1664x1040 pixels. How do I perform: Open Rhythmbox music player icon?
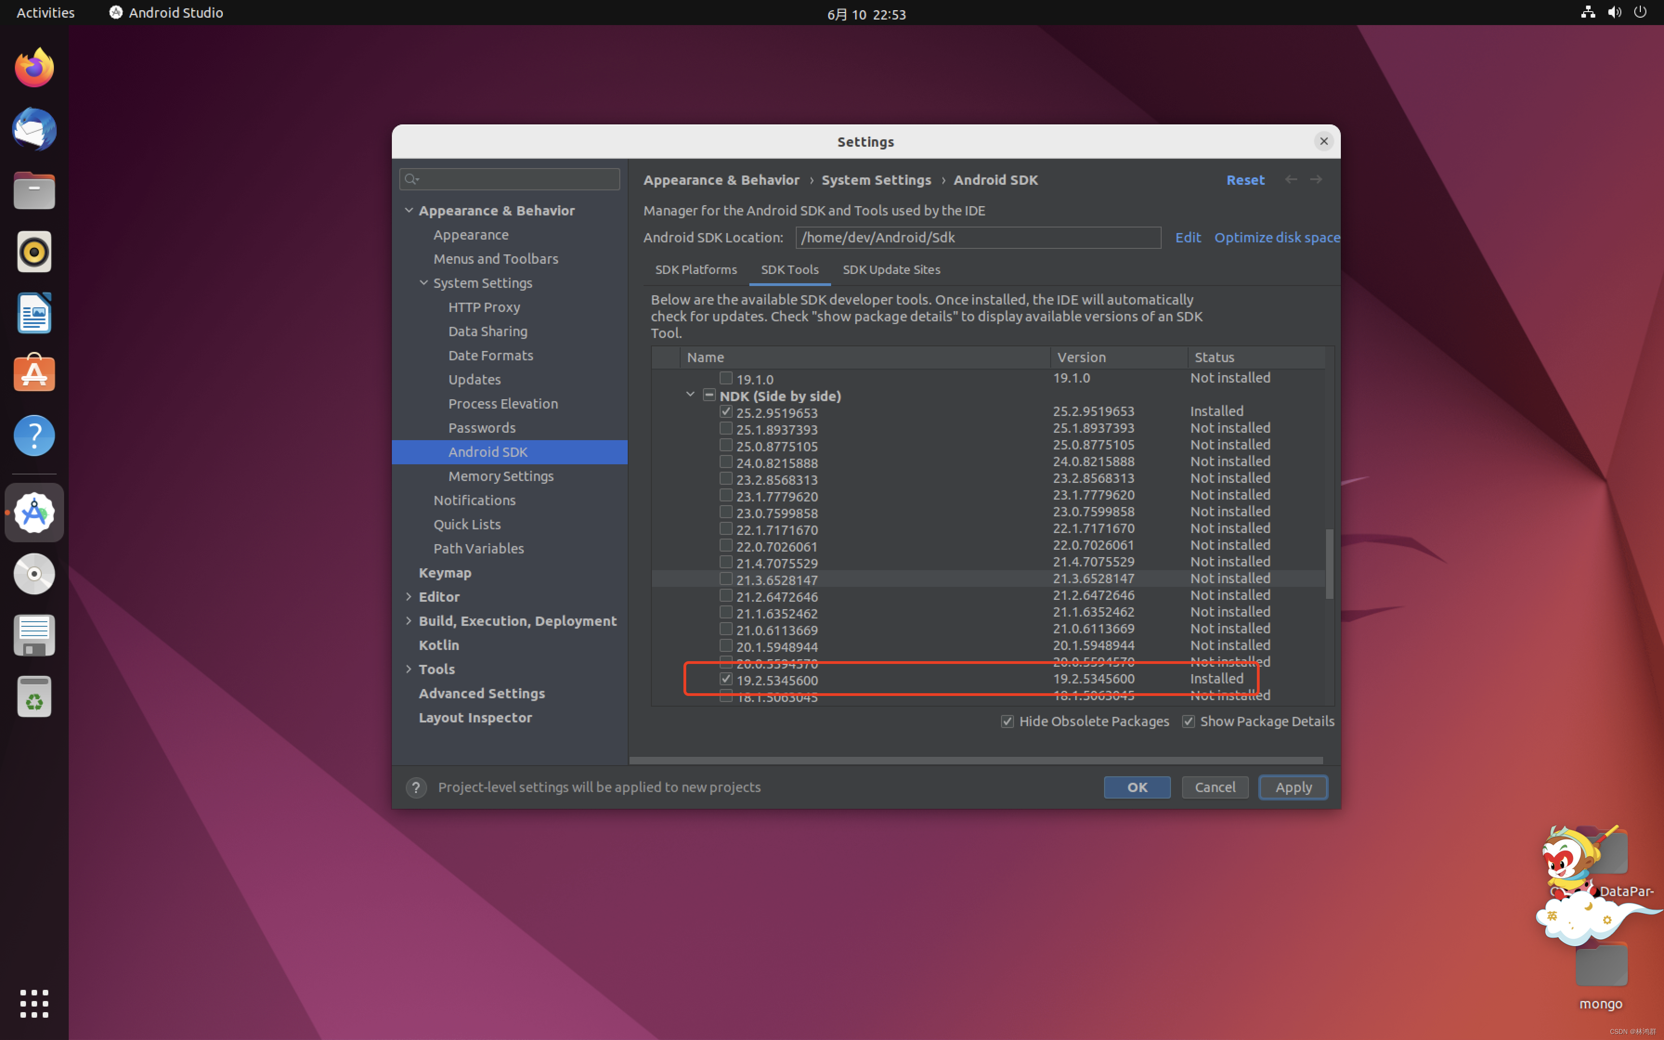pyautogui.click(x=34, y=252)
